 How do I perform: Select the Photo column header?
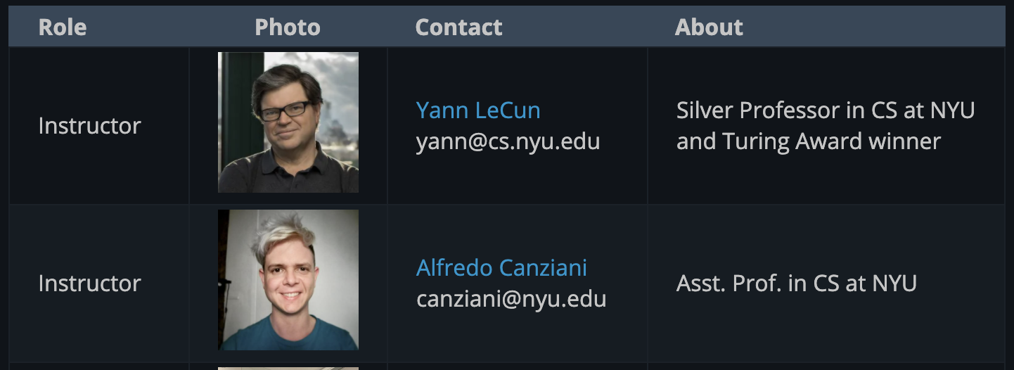[x=287, y=27]
